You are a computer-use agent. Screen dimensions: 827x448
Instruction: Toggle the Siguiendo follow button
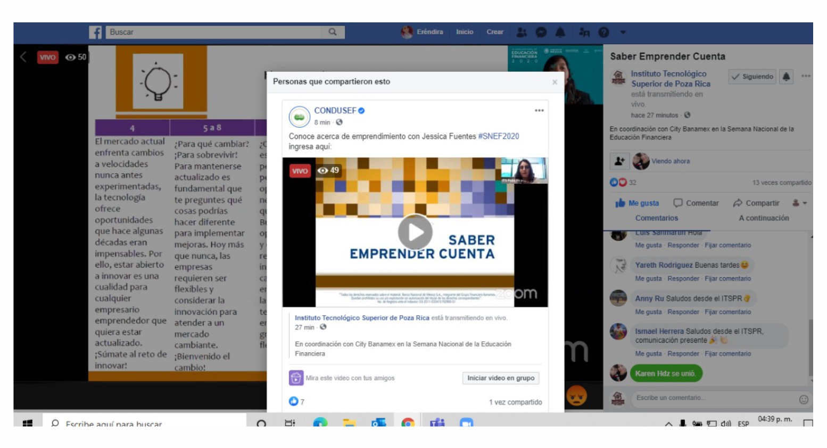[x=752, y=77]
